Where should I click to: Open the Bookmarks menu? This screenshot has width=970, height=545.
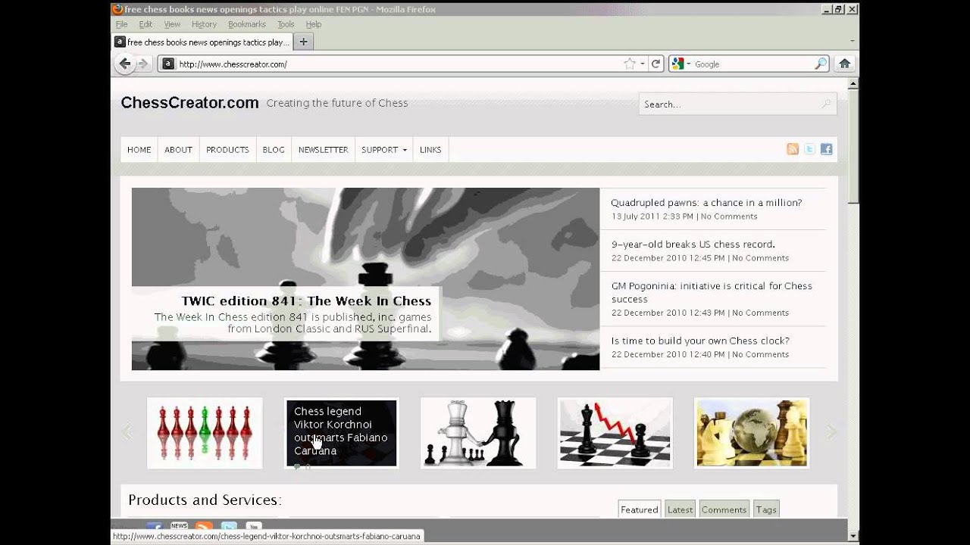[x=247, y=24]
